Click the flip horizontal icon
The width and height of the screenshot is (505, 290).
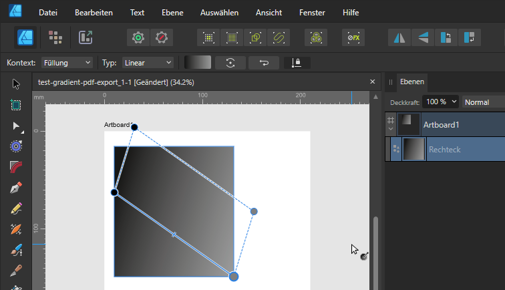pos(399,37)
